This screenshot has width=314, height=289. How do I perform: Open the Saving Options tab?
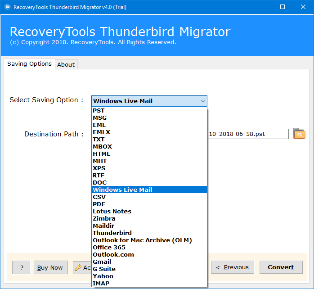pyautogui.click(x=29, y=64)
